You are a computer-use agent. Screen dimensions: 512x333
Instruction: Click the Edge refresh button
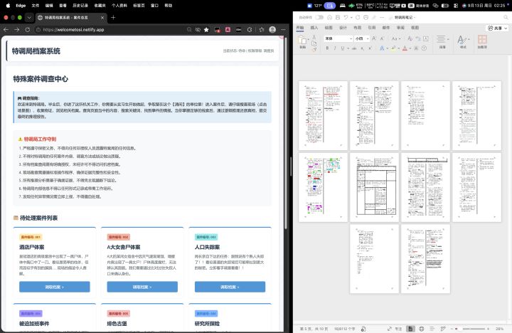28,30
